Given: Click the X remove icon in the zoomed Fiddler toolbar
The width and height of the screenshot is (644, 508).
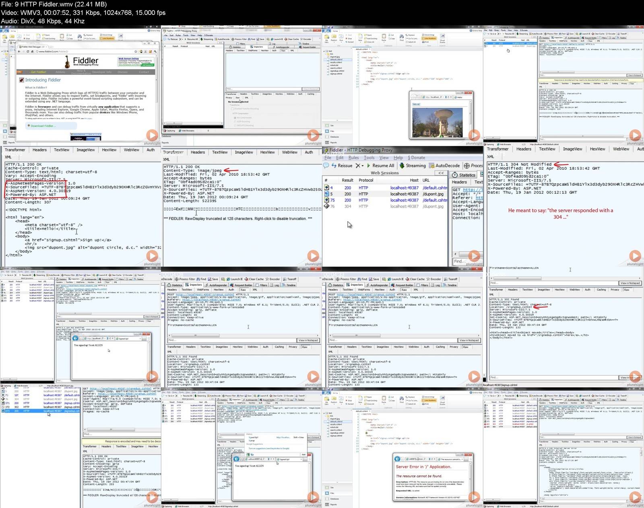Looking at the screenshot, I should (357, 165).
